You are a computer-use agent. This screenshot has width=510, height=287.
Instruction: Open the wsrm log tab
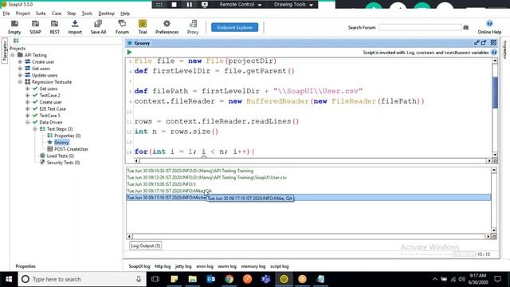(227, 266)
